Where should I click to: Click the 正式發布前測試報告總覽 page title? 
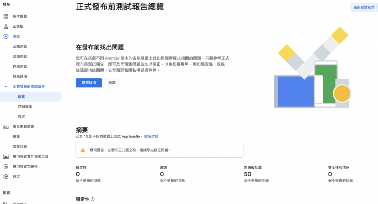pyautogui.click(x=120, y=7)
